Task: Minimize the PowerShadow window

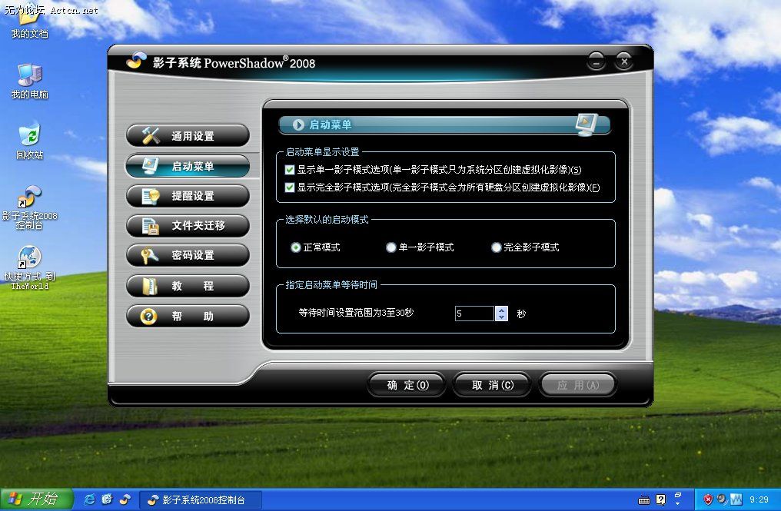Action: [597, 61]
